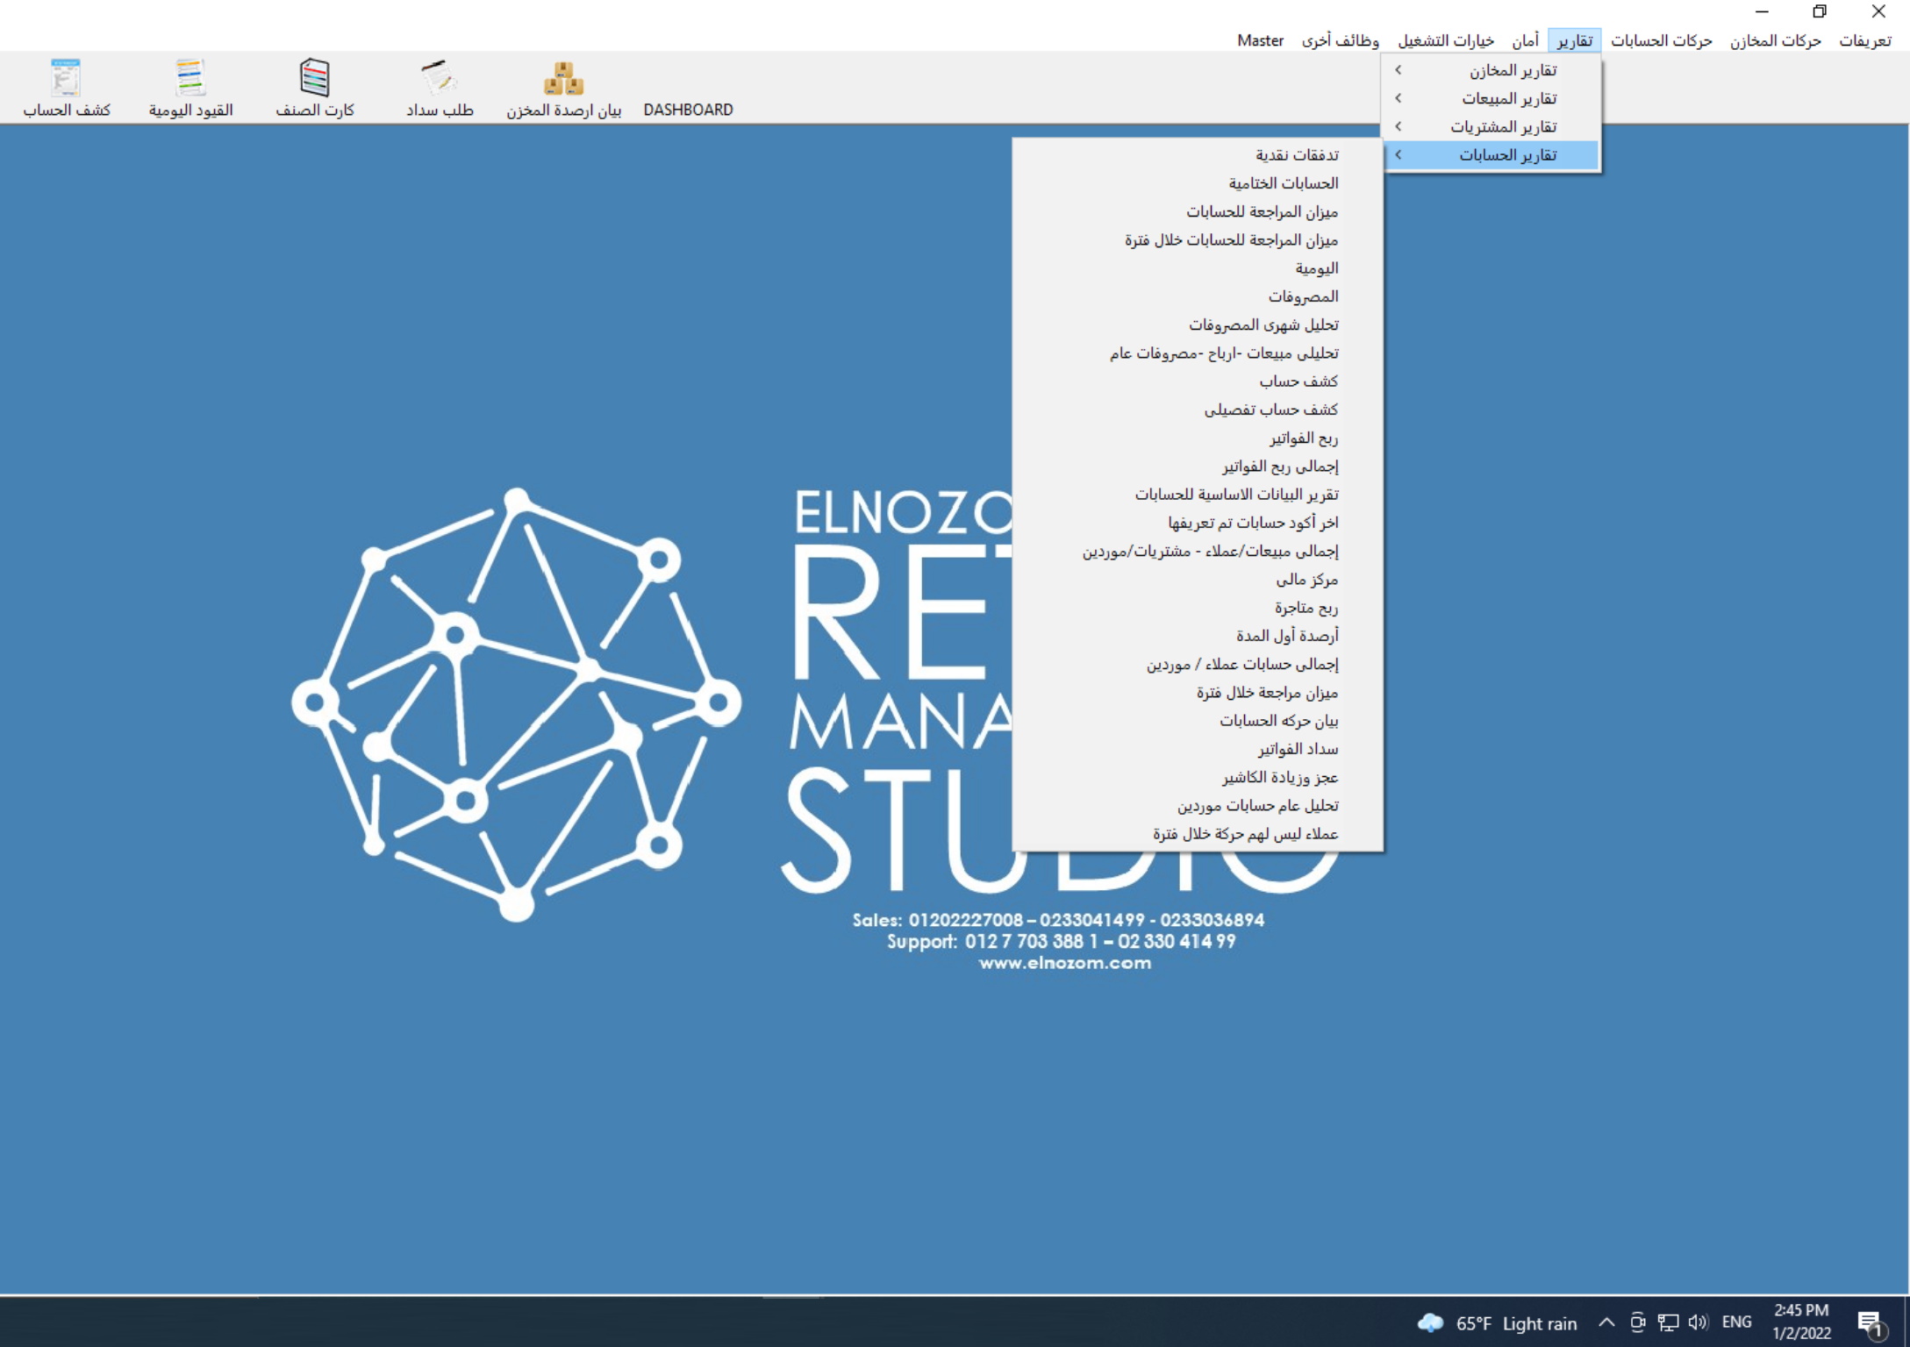Open the القيود اليومية toolbar icon
This screenshot has height=1347, width=1910.
pyautogui.click(x=190, y=88)
